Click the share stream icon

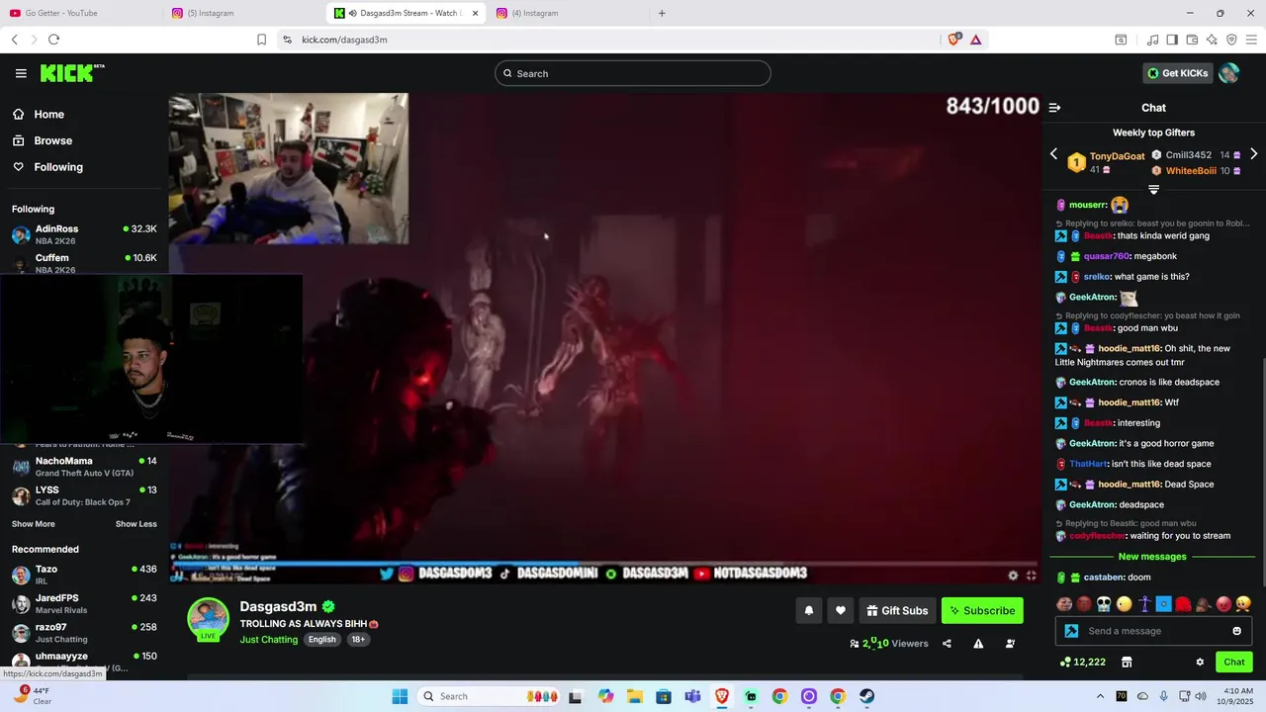coord(947,644)
